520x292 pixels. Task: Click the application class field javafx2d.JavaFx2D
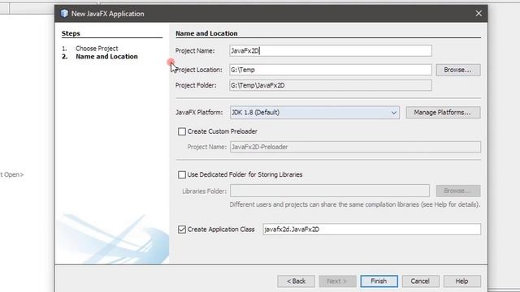(372, 229)
